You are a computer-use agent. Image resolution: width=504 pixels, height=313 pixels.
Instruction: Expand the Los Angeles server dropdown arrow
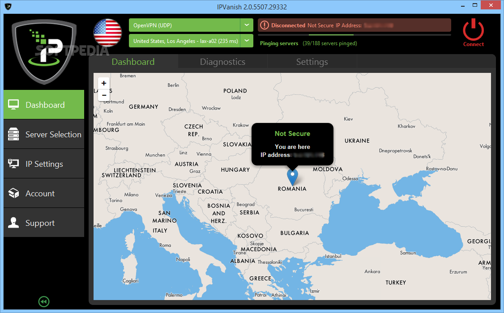pos(247,41)
